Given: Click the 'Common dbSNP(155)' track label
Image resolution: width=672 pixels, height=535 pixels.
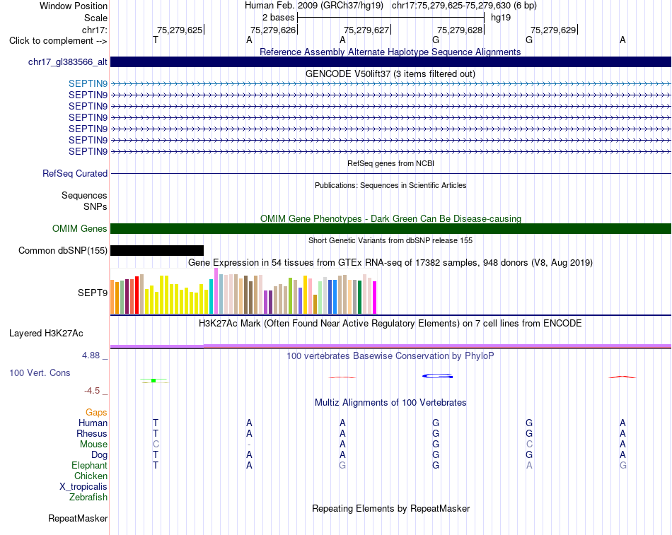Looking at the screenshot, I should coord(62,251).
